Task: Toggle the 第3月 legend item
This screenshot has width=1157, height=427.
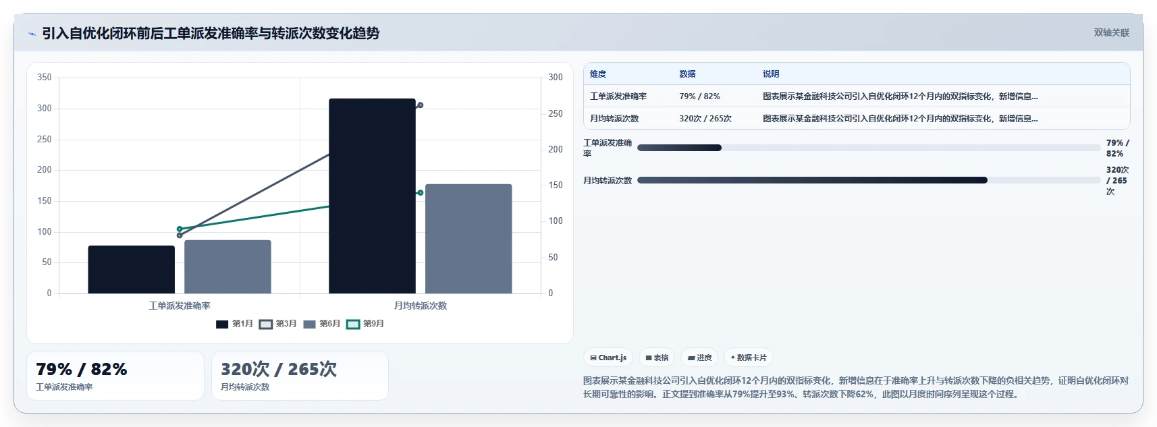Action: pyautogui.click(x=278, y=324)
